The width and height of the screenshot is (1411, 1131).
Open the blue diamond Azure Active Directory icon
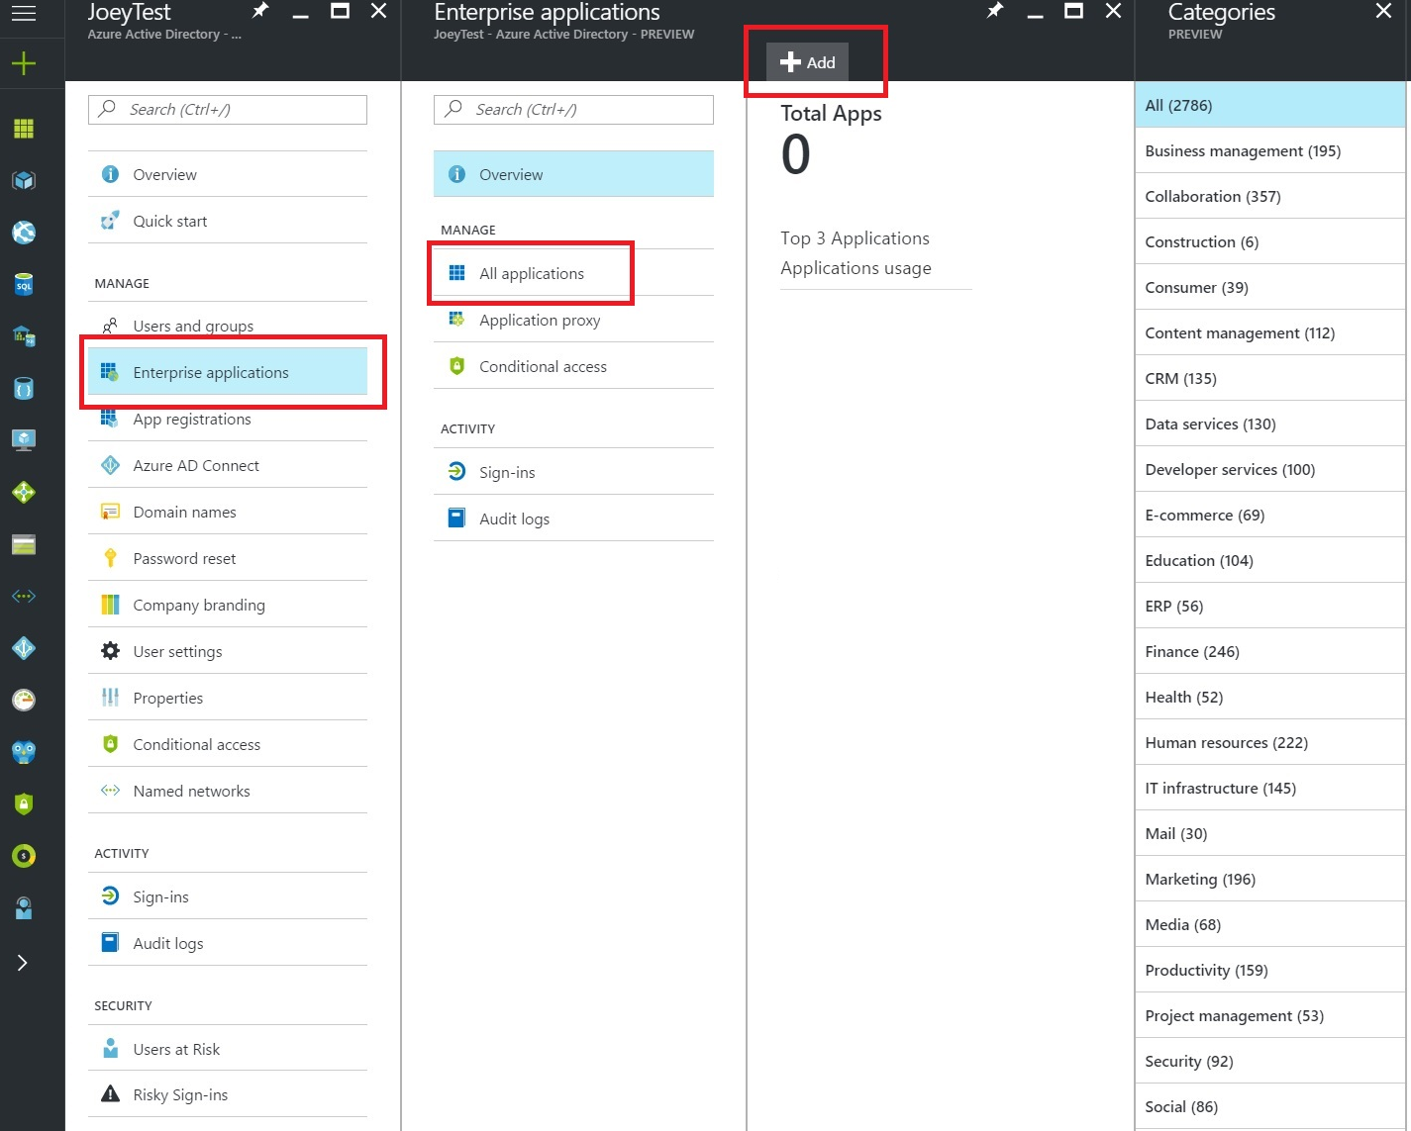(x=24, y=648)
